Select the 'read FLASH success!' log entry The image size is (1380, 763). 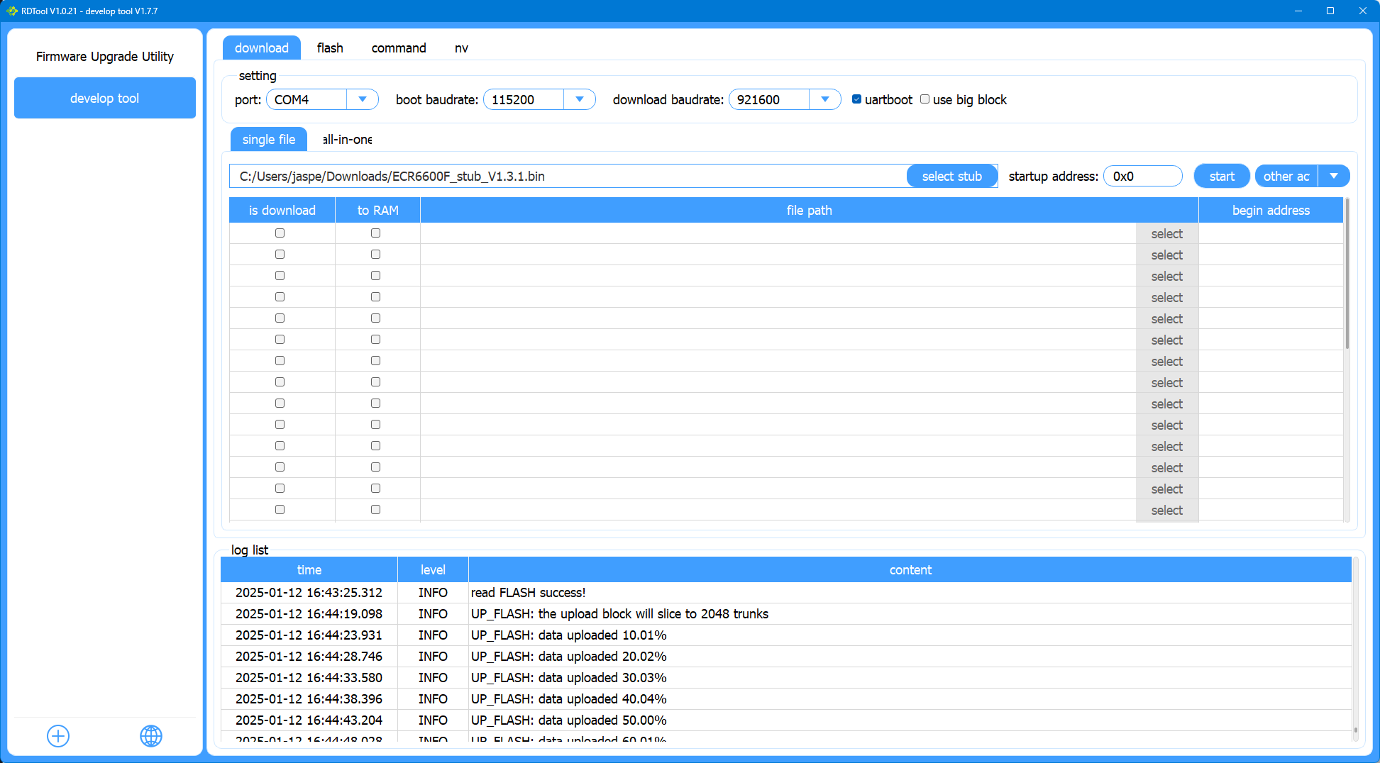(786, 592)
